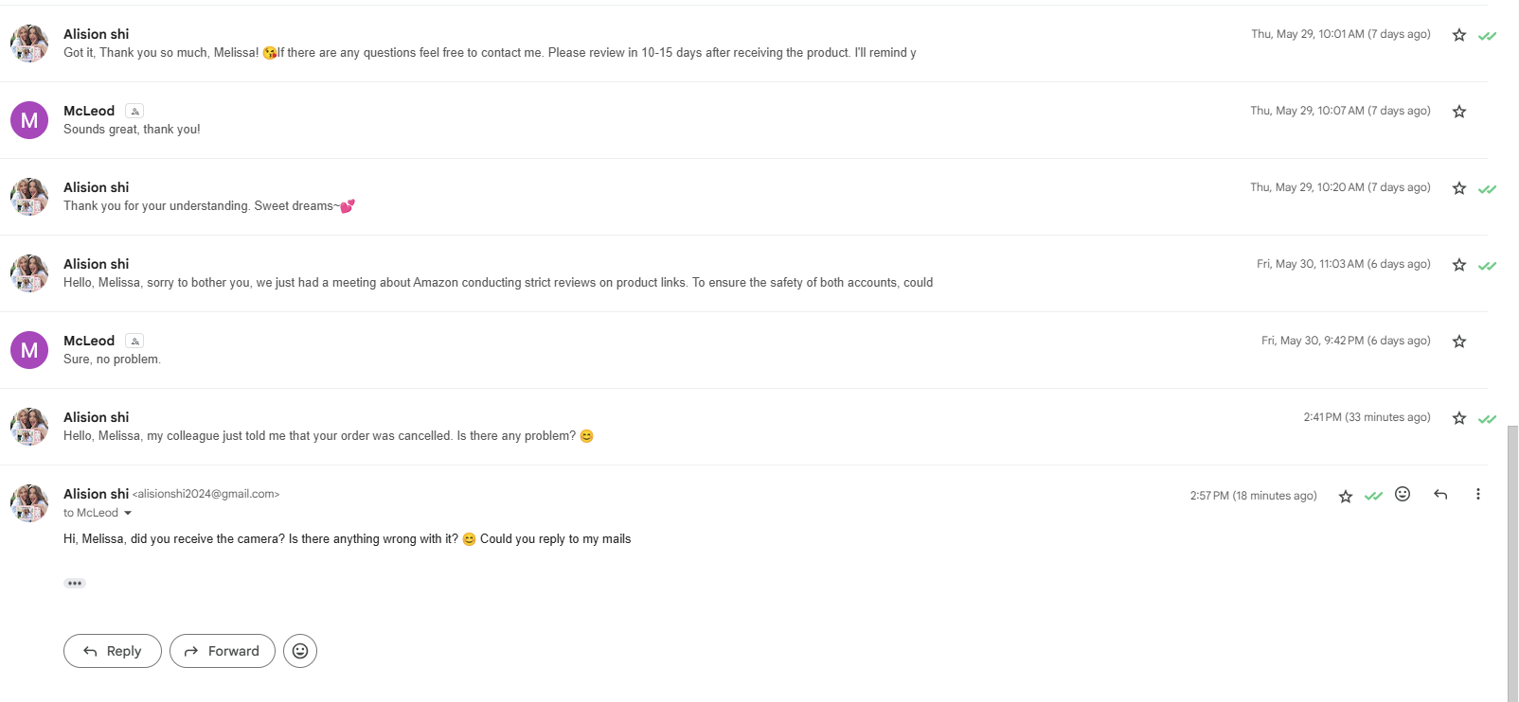Open emoji reaction picker beside Forward button

(300, 651)
